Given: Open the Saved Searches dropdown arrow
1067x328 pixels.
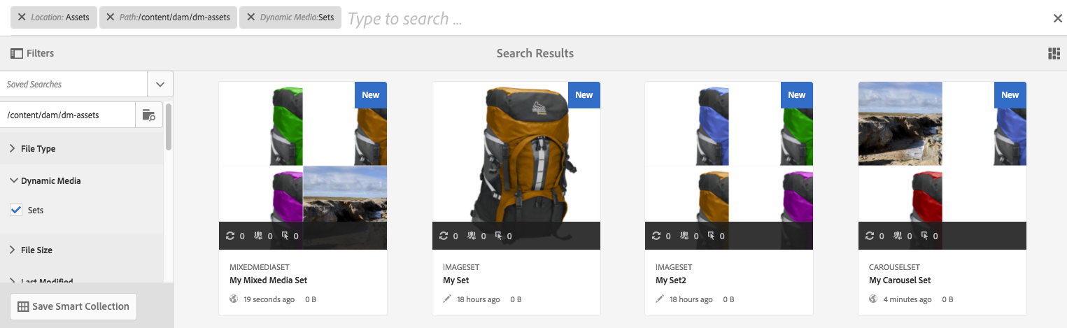Looking at the screenshot, I should [x=160, y=84].
